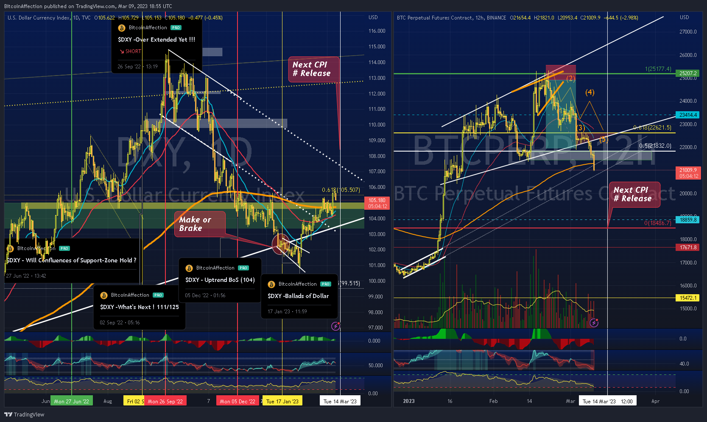Open the 'Will Confluences of Support-Zone Hold ?' idea
The width and height of the screenshot is (707, 422).
71,260
